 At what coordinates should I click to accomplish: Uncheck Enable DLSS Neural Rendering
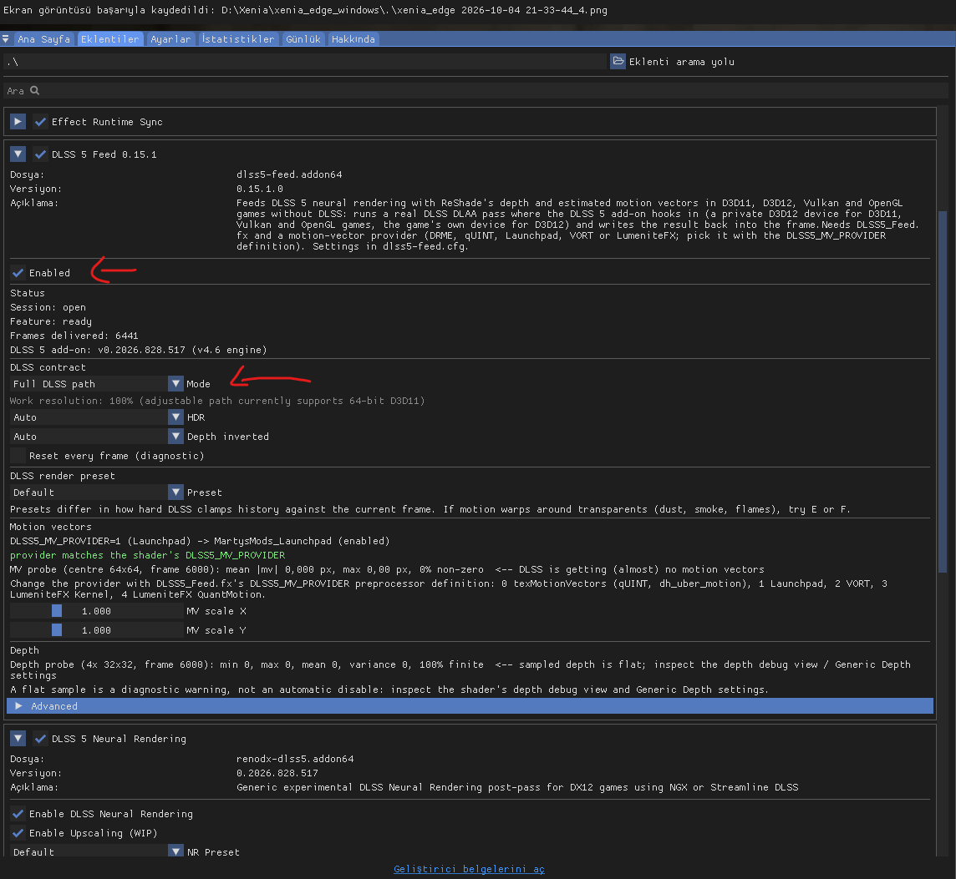pos(18,814)
